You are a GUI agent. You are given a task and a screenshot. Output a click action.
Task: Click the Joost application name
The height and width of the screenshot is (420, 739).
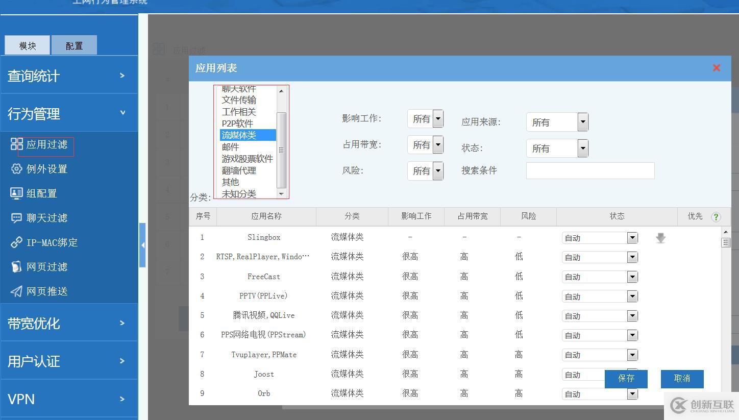pyautogui.click(x=264, y=374)
